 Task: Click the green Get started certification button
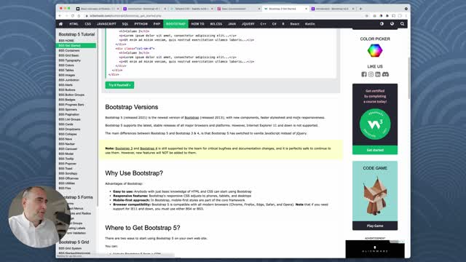pyautogui.click(x=375, y=150)
